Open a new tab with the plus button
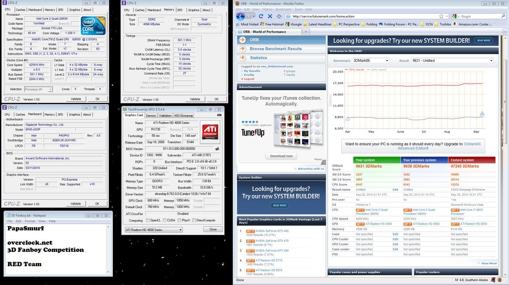509x285 pixels. [x=306, y=31]
